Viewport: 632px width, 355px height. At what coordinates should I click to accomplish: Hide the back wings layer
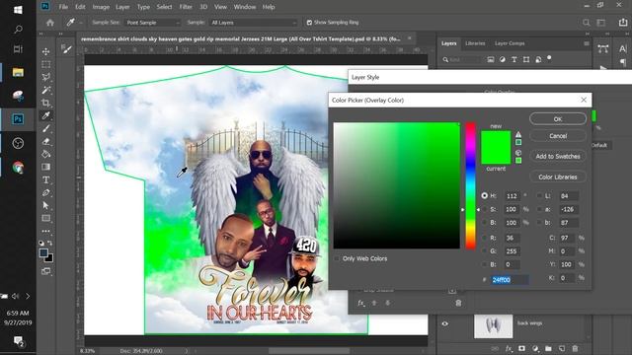445,323
